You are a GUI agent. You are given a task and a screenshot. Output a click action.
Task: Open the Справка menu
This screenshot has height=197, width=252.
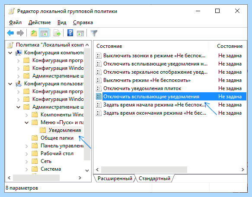point(83,22)
